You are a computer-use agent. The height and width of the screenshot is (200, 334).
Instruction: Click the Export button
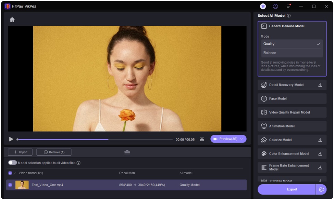[287, 189]
